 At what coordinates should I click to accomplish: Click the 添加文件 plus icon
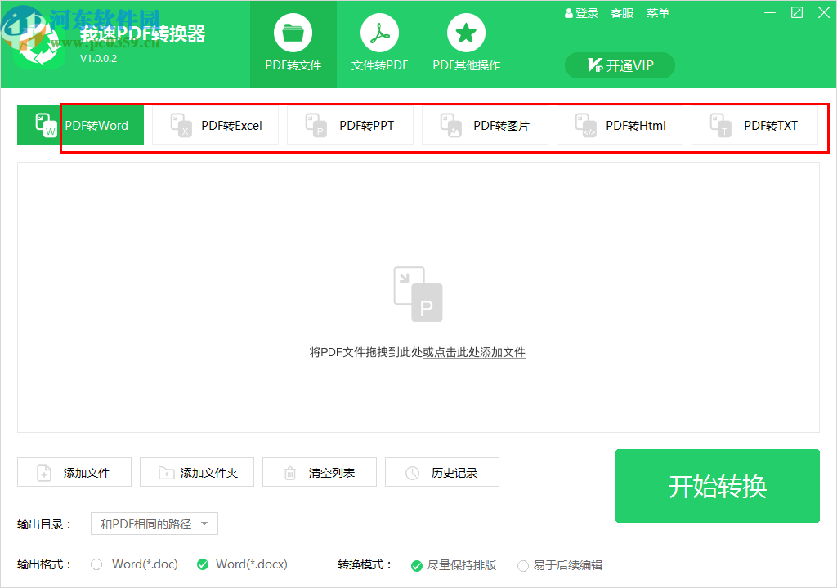tap(43, 472)
